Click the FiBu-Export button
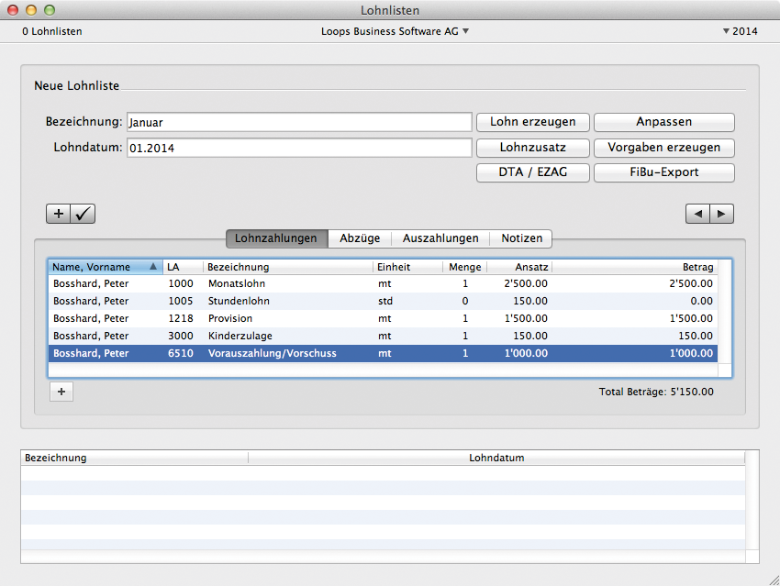Image resolution: width=780 pixels, height=586 pixels. pos(663,172)
